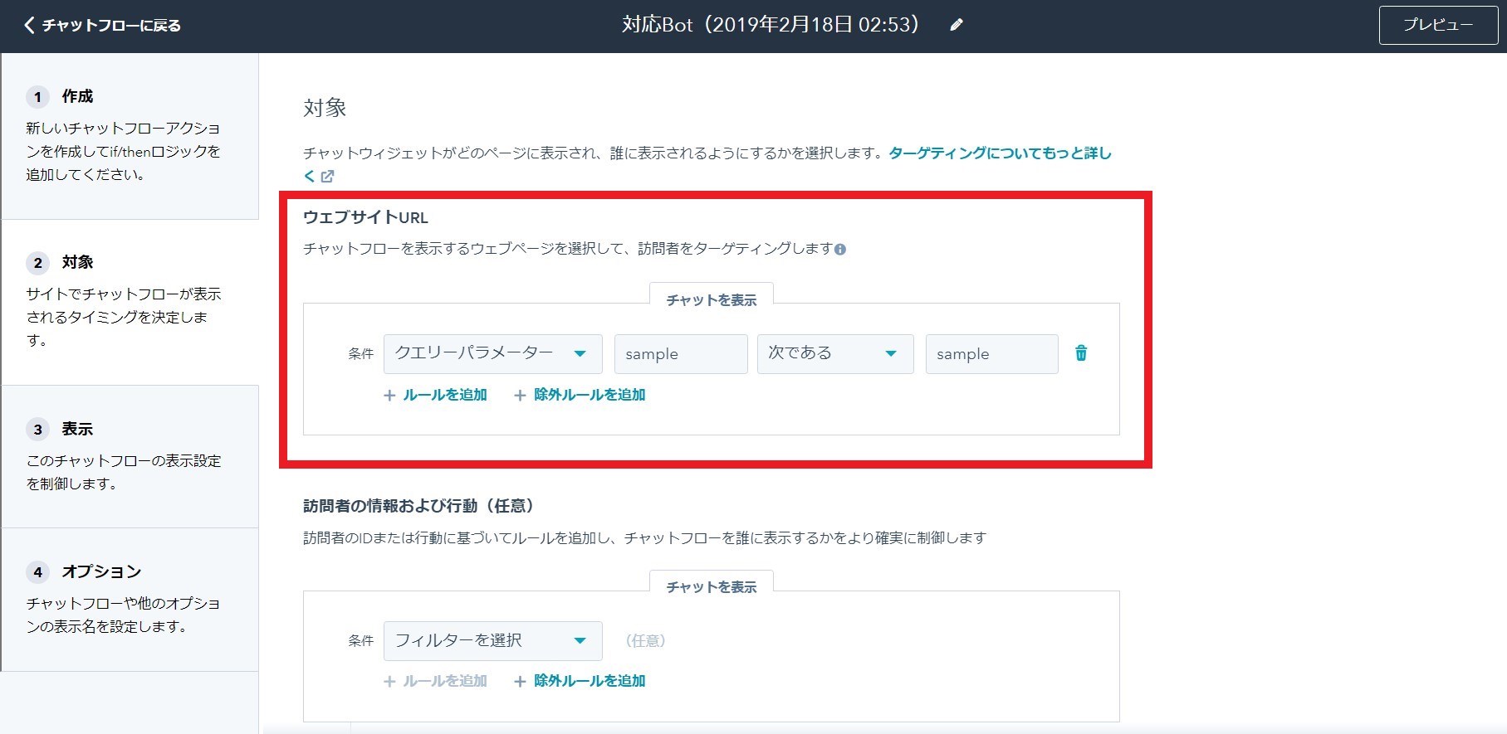Click the (任意) placeholder text beside filter
1507x734 pixels.
tap(646, 641)
